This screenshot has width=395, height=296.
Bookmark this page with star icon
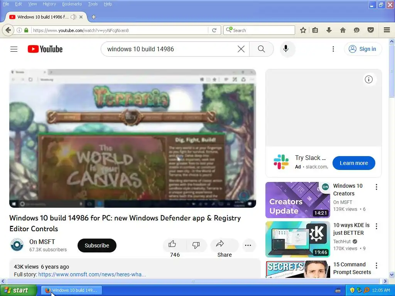pyautogui.click(x=303, y=30)
